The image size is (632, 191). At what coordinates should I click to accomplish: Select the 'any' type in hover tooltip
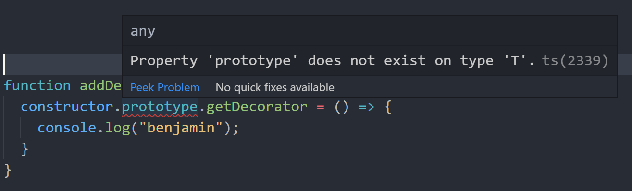pos(143,32)
